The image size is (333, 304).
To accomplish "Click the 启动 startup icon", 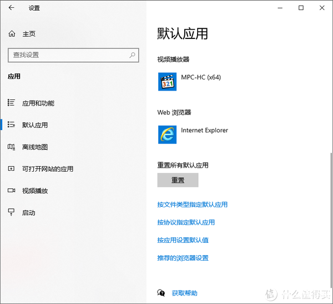I will (11, 212).
